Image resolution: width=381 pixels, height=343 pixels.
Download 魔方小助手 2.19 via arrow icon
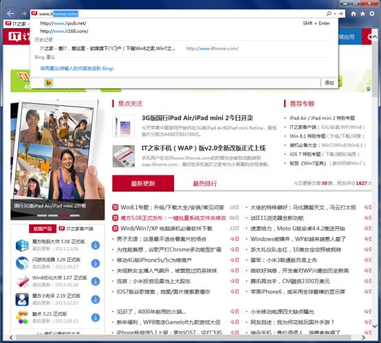tap(96, 300)
